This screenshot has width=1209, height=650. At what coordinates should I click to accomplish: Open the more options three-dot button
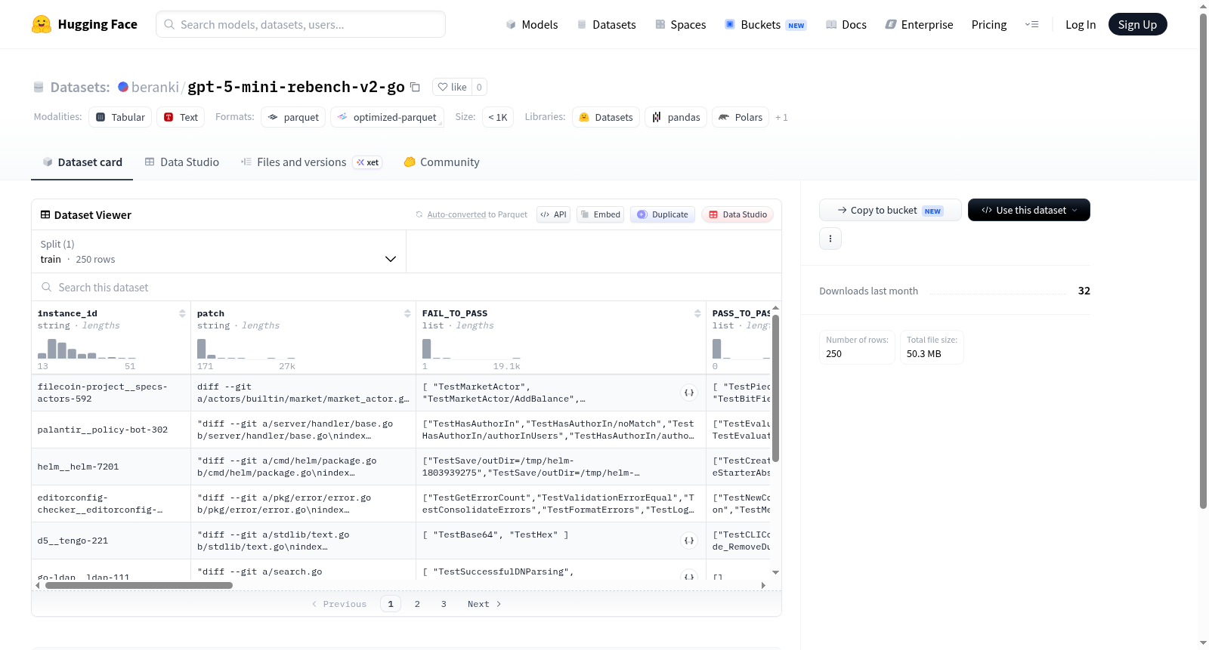point(830,239)
